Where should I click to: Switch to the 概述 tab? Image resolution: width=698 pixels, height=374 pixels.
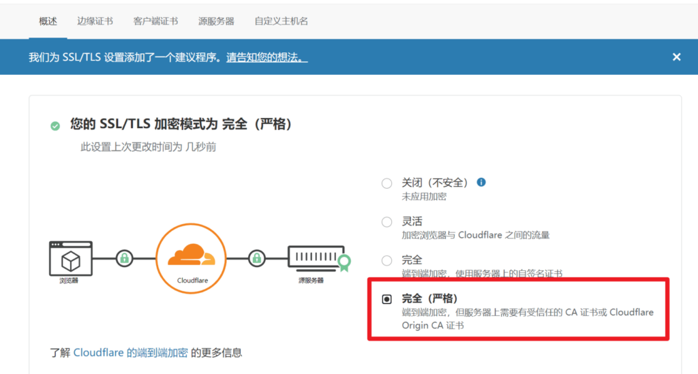tap(48, 21)
